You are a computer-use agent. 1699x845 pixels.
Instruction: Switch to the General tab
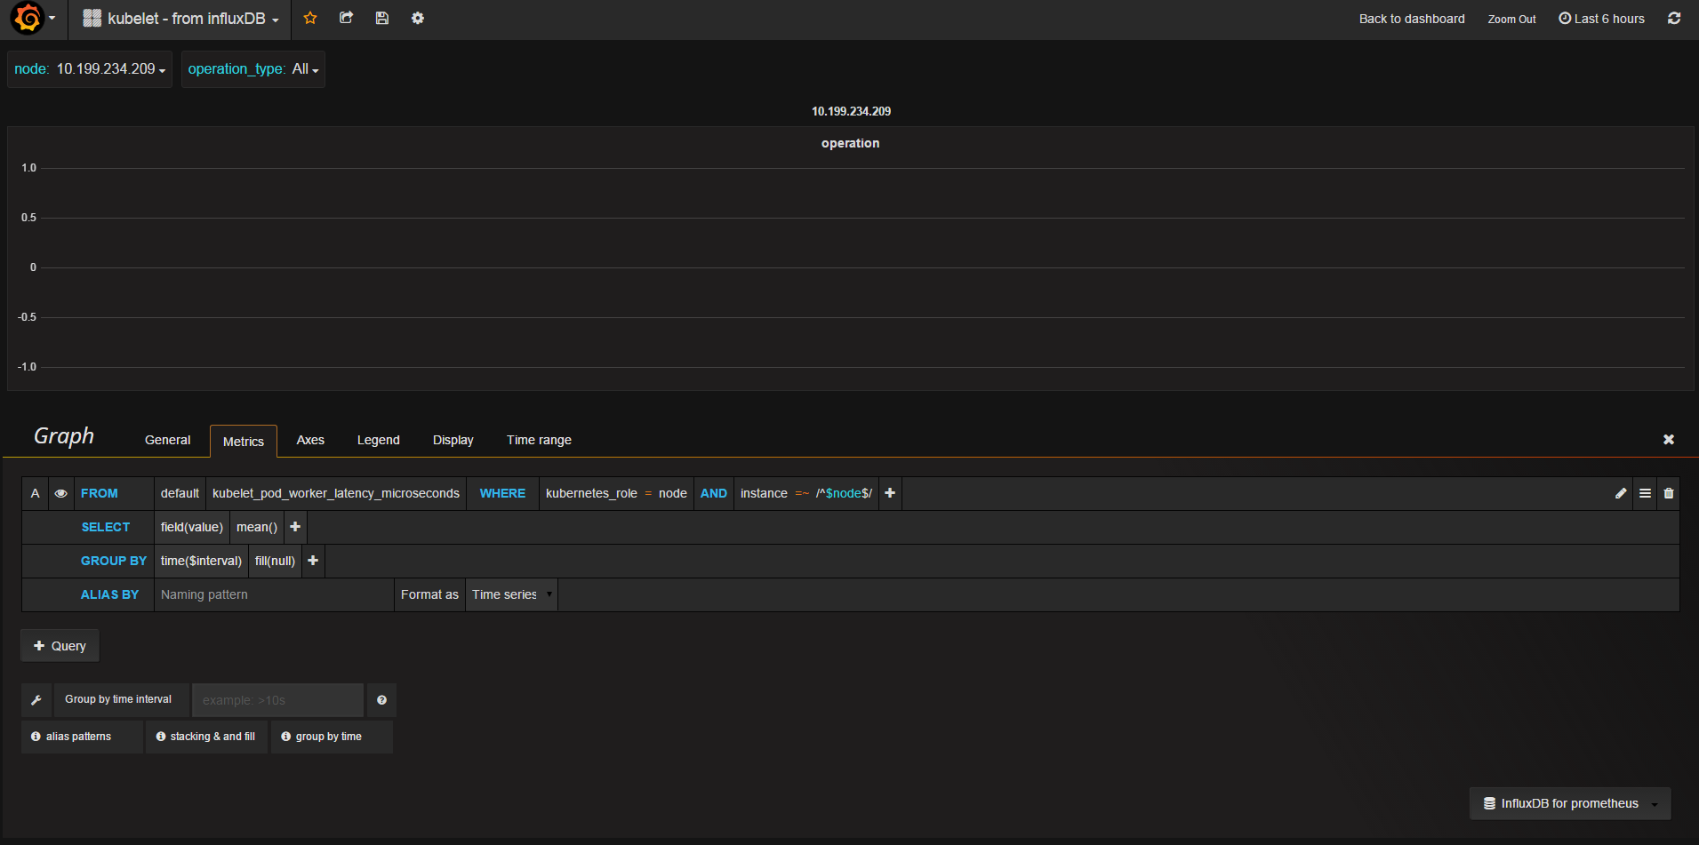coord(167,440)
